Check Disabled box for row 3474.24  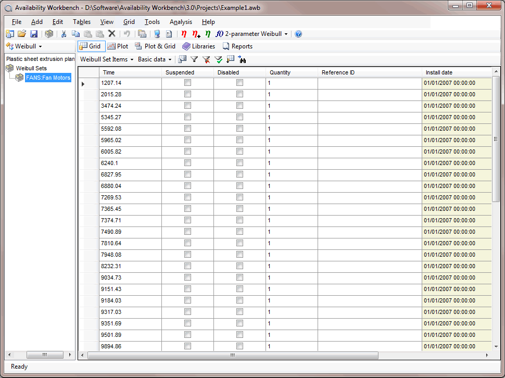point(239,106)
